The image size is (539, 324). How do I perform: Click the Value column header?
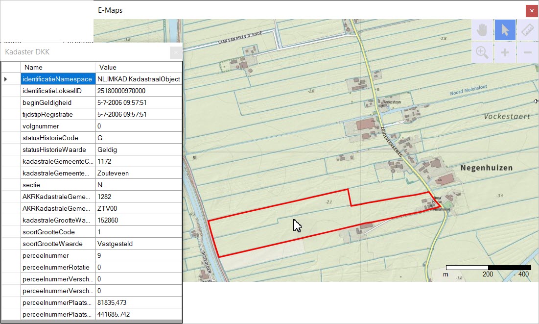pos(107,67)
